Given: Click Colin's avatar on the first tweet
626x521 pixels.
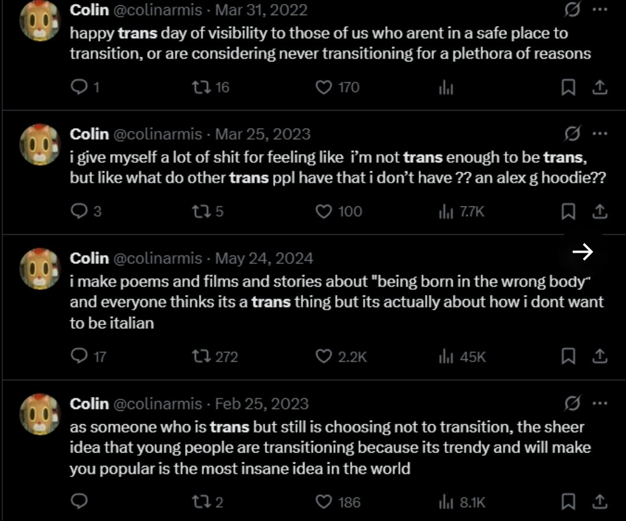Looking at the screenshot, I should (x=40, y=21).
